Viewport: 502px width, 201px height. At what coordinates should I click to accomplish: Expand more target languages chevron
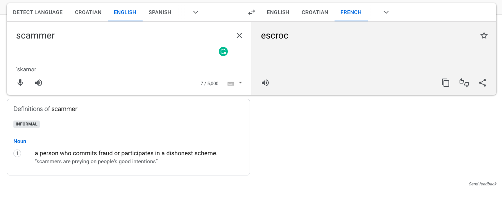(386, 12)
